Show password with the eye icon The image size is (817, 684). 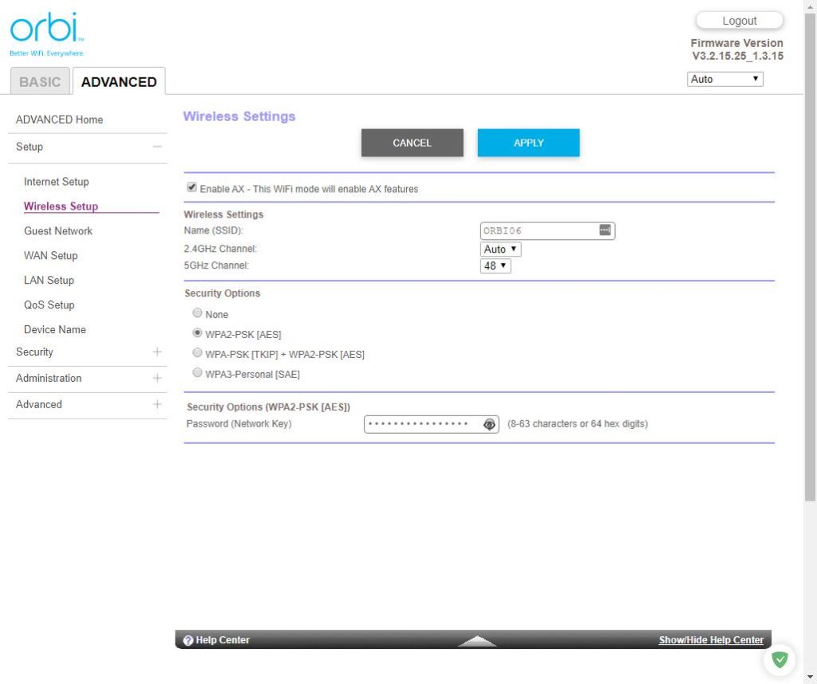pyautogui.click(x=489, y=424)
